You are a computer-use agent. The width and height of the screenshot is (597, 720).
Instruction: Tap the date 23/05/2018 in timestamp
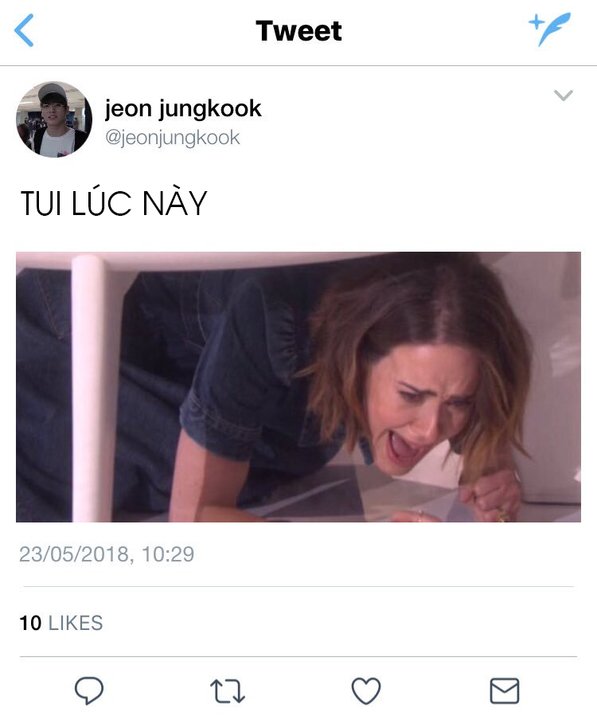[74, 554]
